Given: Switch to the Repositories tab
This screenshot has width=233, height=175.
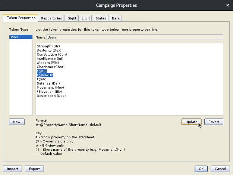Looking at the screenshot, I should (x=51, y=18).
